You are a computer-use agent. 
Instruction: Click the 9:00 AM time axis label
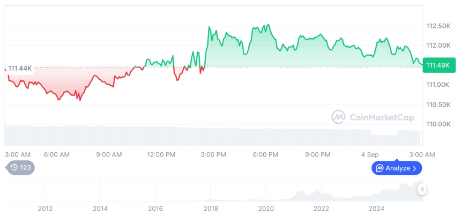[109, 154]
